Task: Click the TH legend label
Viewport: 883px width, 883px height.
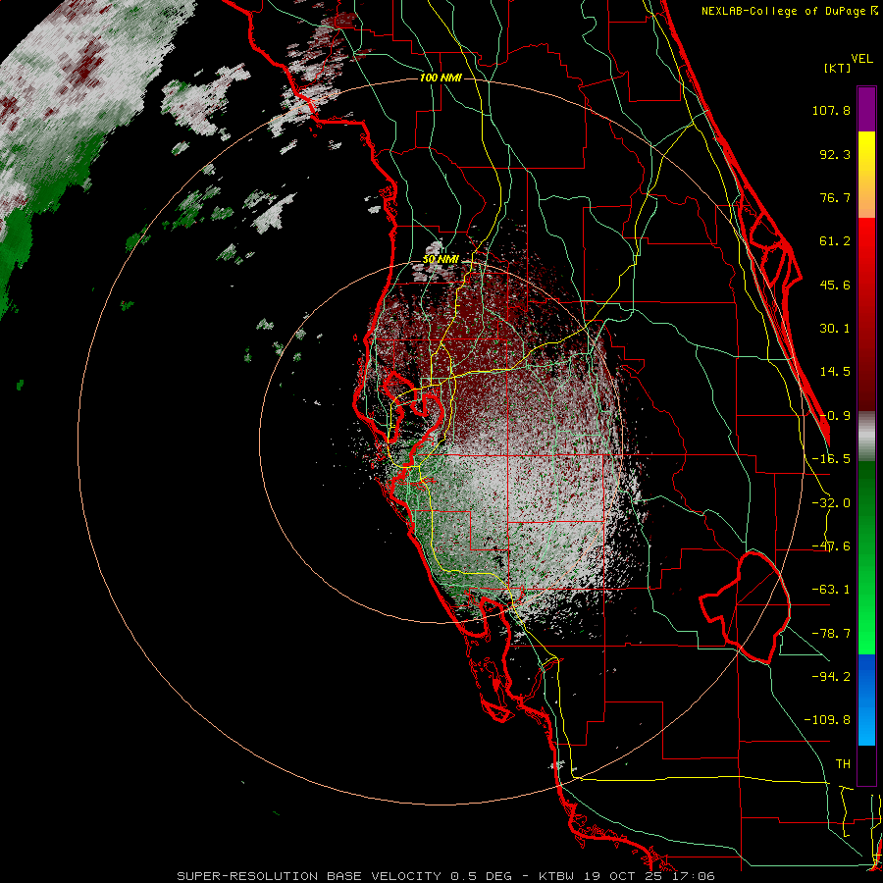Action: [843, 764]
